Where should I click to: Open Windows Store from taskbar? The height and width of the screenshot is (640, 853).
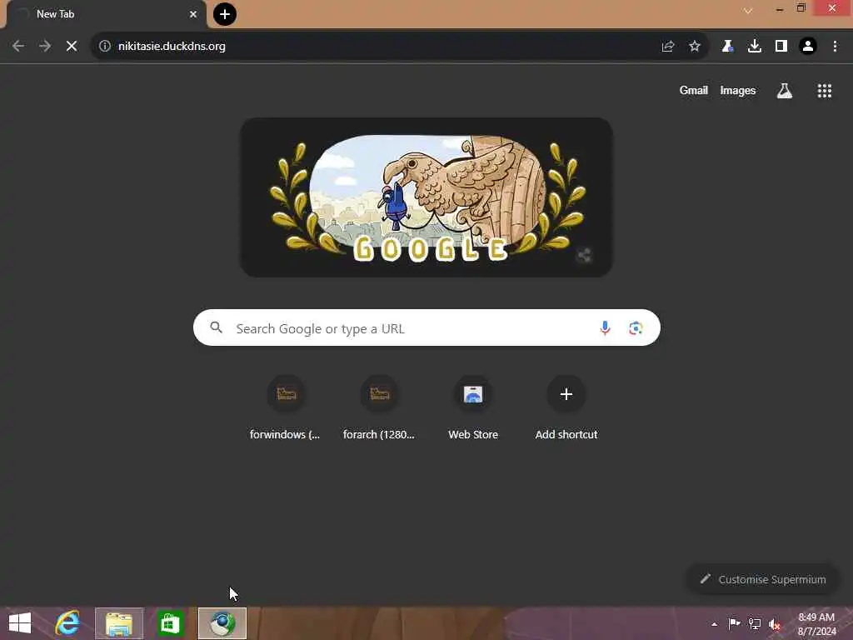170,623
